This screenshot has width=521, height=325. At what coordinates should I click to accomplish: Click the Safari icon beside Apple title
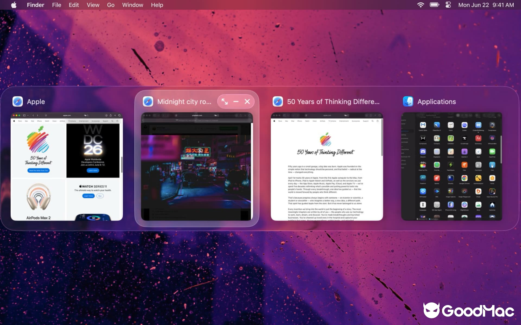coord(18,102)
